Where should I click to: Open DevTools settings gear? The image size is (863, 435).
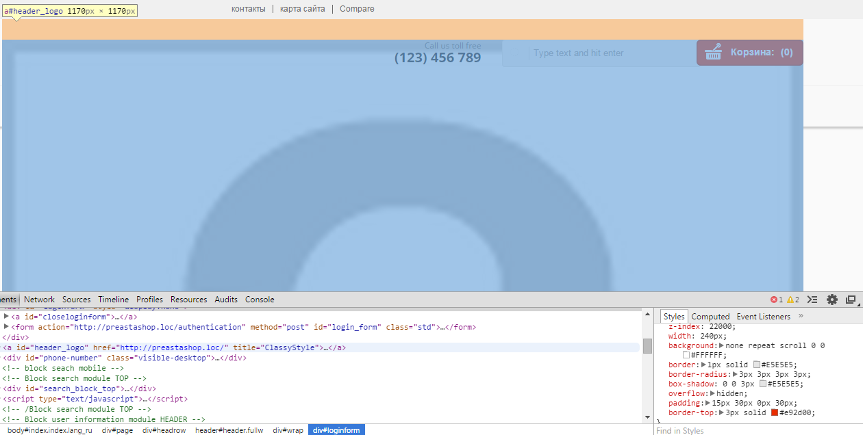[832, 300]
